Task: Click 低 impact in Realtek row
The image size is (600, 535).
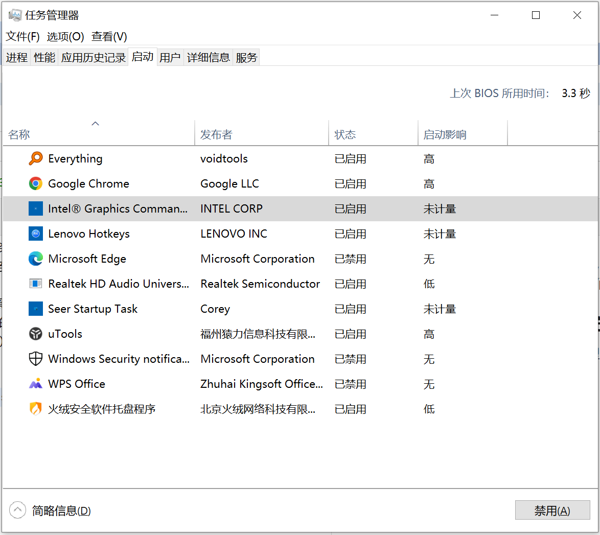Action: [429, 284]
